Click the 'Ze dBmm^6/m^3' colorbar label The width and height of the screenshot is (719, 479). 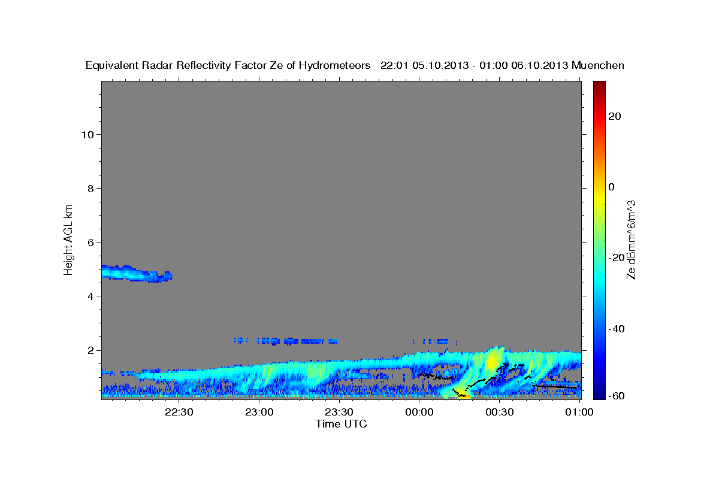[x=631, y=239]
